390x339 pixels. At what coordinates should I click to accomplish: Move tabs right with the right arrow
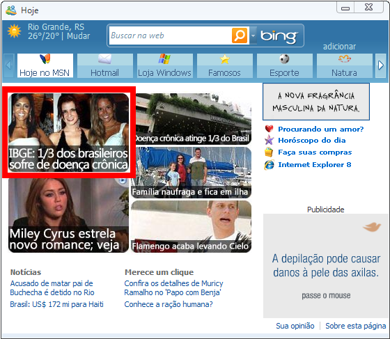coord(380,65)
